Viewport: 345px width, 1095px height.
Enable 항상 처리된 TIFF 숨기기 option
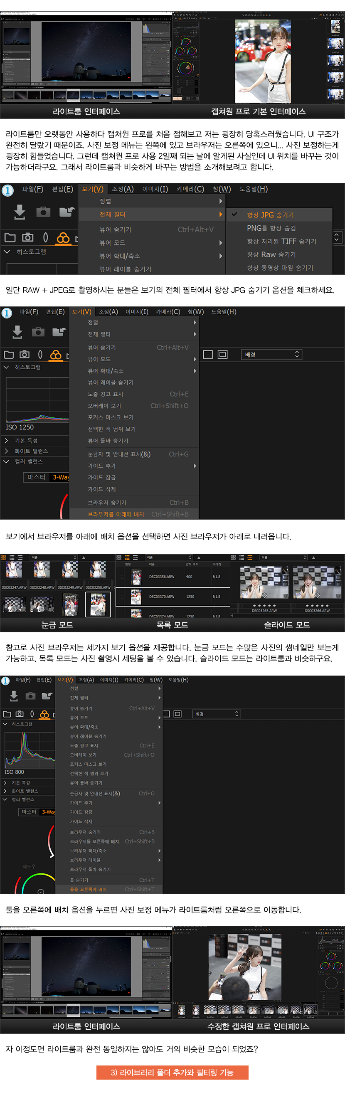click(279, 241)
